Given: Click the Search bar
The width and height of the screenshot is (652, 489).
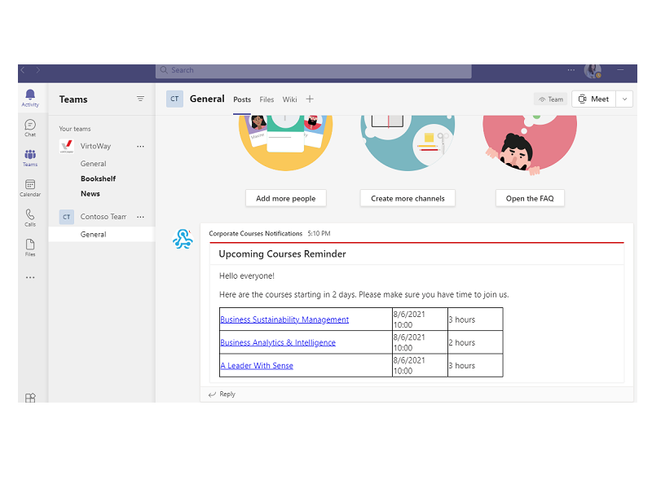Looking at the screenshot, I should (x=313, y=70).
